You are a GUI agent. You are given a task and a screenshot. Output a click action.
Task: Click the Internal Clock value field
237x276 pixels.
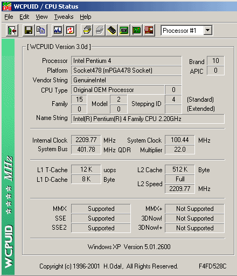click(86, 140)
